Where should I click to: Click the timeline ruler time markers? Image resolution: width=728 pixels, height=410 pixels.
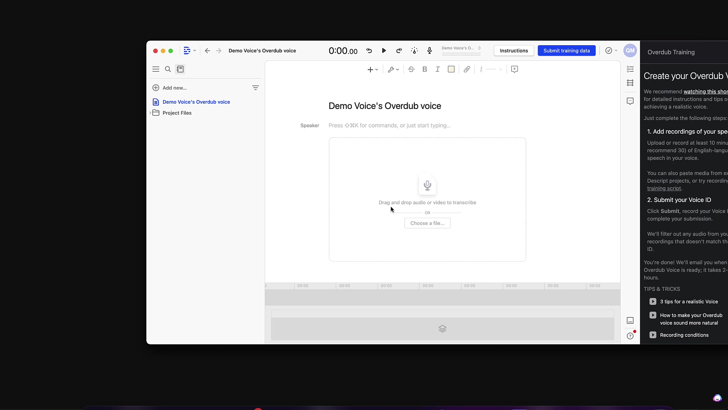(442, 286)
